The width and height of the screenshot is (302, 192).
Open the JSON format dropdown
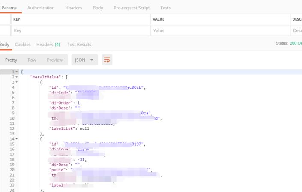pos(84,60)
